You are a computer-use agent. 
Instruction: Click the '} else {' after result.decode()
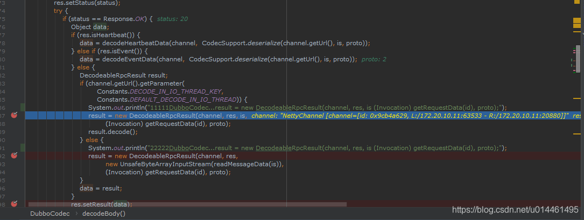pyautogui.click(x=92, y=140)
